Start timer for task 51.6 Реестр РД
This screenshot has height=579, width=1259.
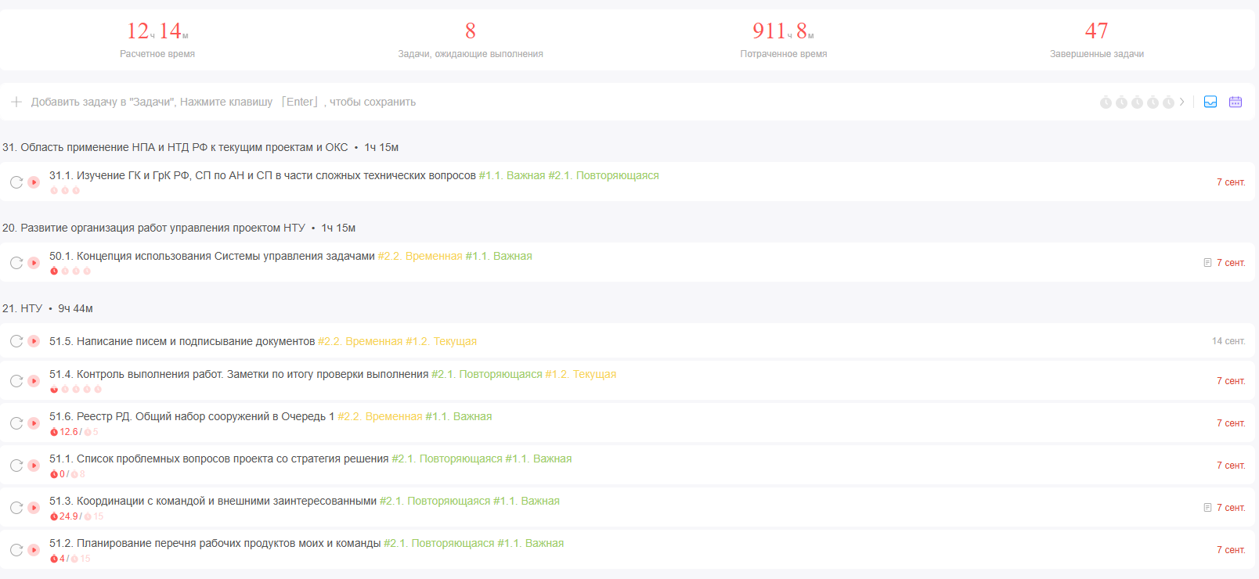tap(34, 423)
